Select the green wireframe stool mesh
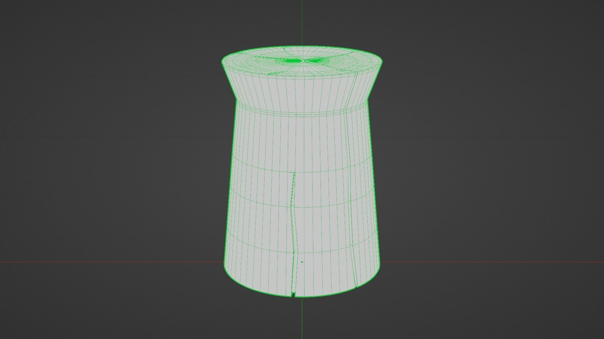The height and width of the screenshot is (339, 604). point(302,172)
